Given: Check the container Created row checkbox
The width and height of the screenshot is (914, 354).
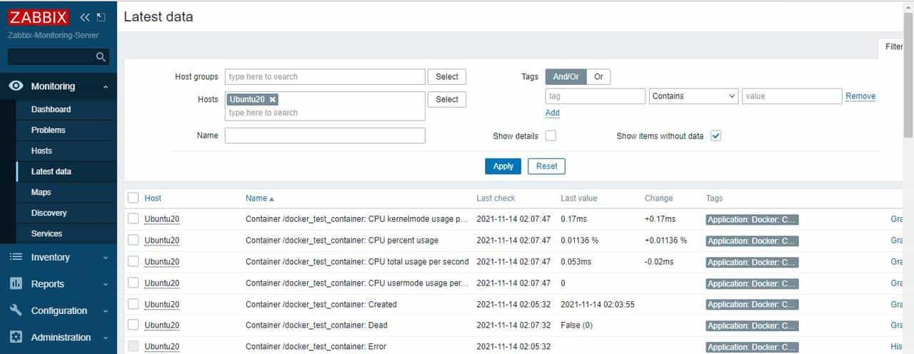Looking at the screenshot, I should 133,304.
